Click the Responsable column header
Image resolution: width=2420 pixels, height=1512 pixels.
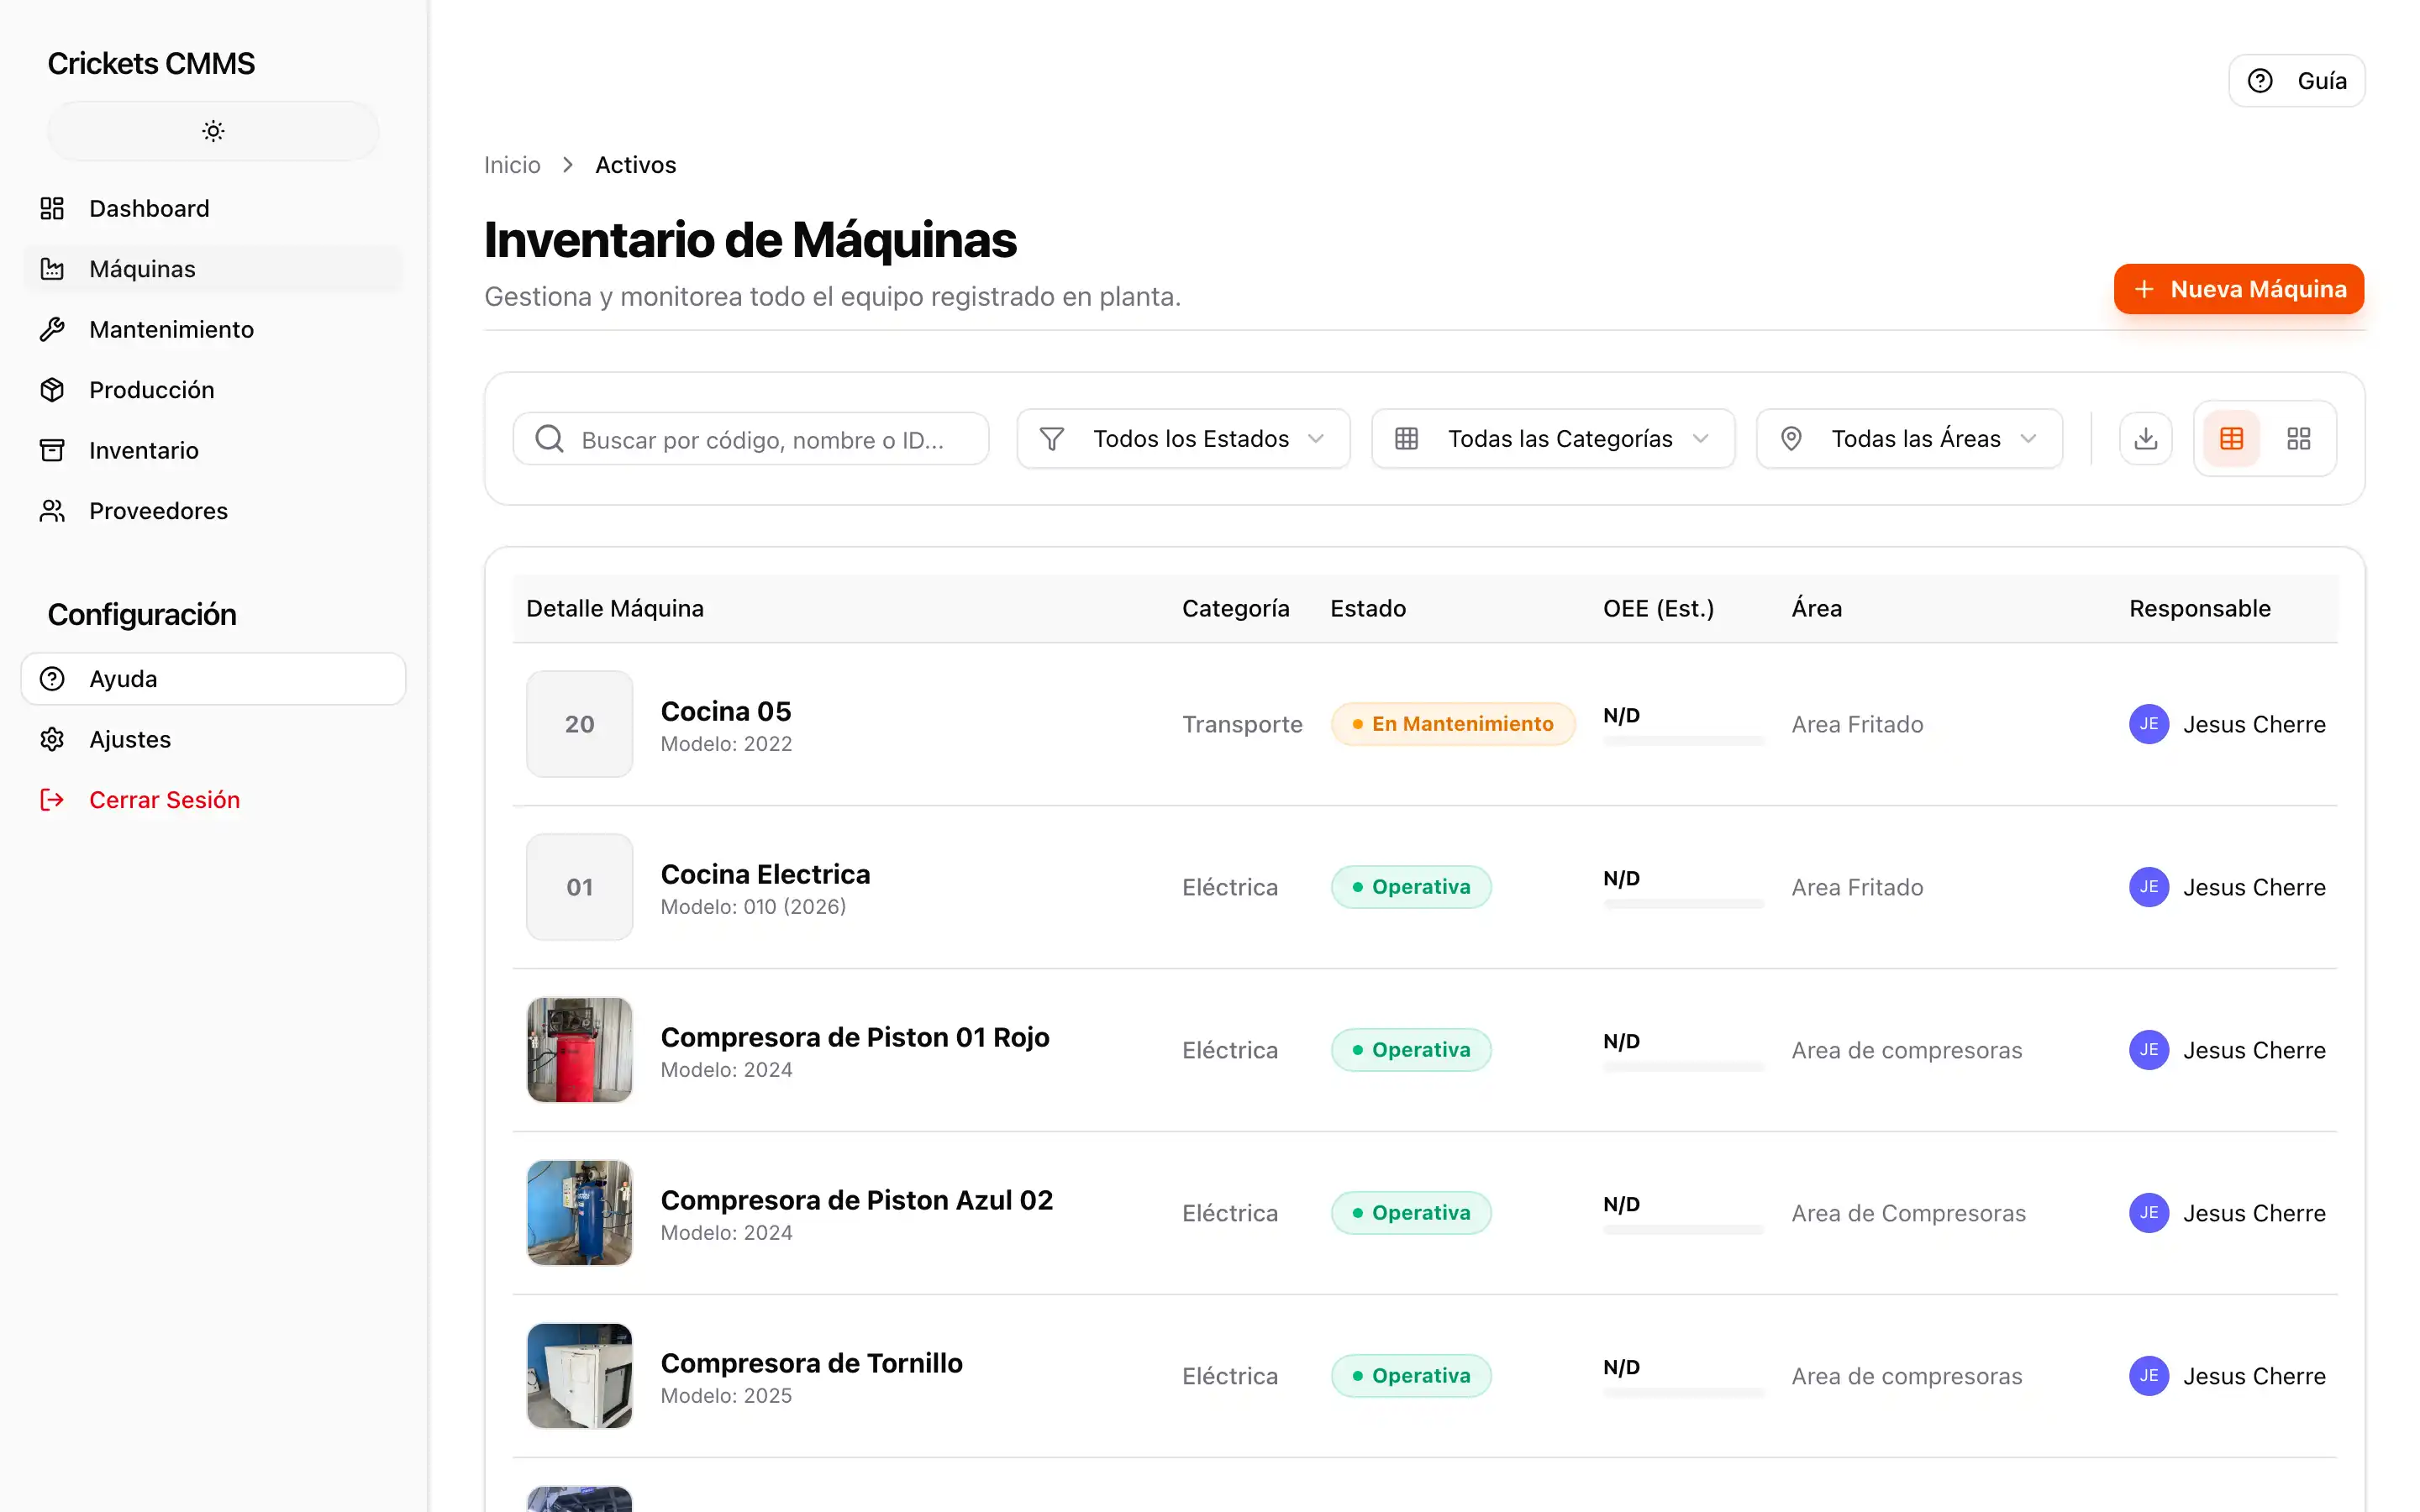2199,608
